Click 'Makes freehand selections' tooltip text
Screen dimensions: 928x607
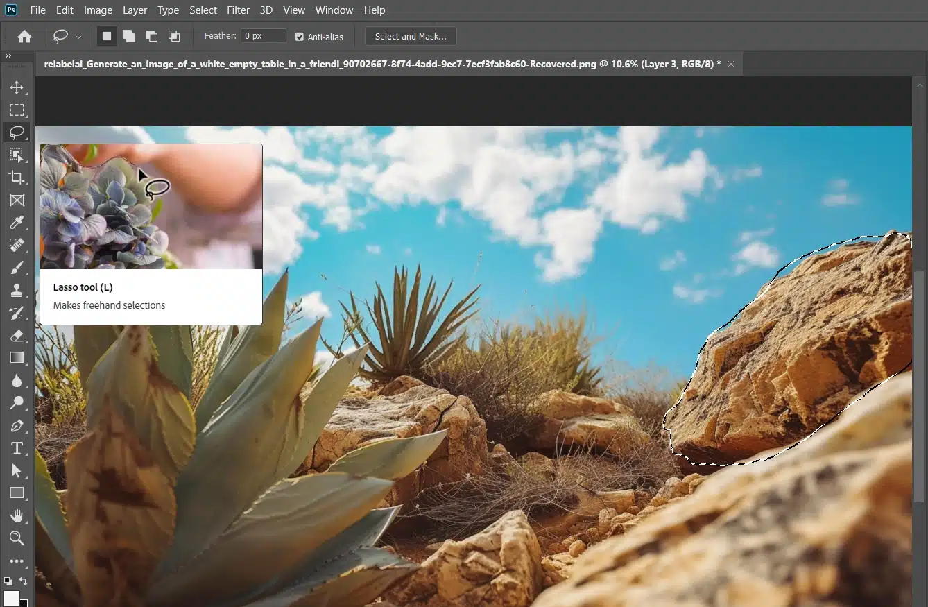point(109,305)
